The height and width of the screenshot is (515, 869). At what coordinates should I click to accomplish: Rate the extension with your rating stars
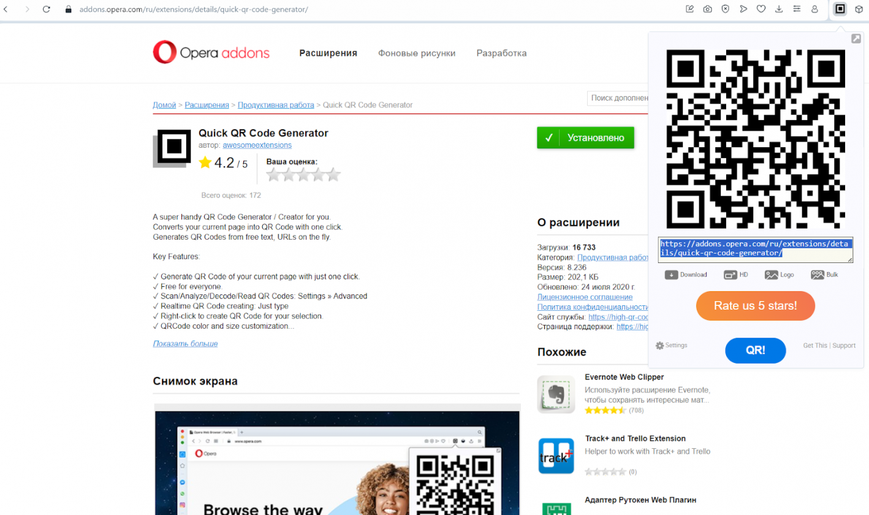click(x=303, y=175)
